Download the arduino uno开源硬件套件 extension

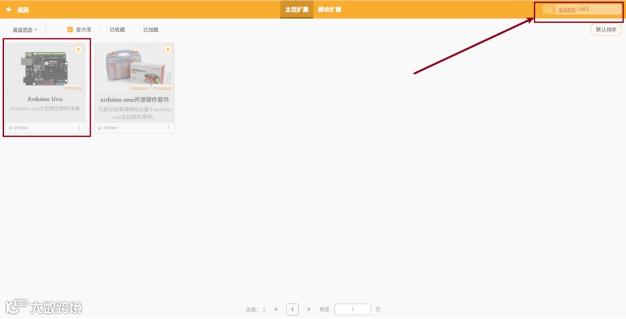point(167,49)
